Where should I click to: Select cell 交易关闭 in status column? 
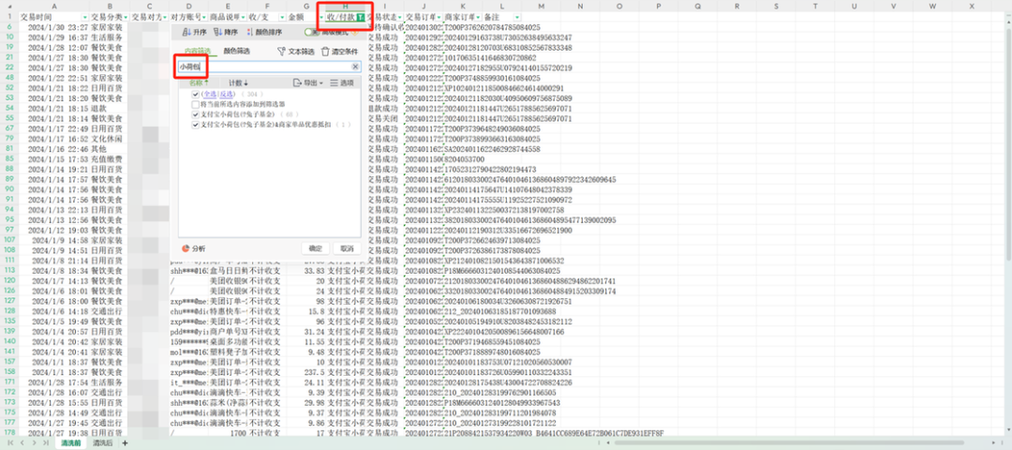385,119
